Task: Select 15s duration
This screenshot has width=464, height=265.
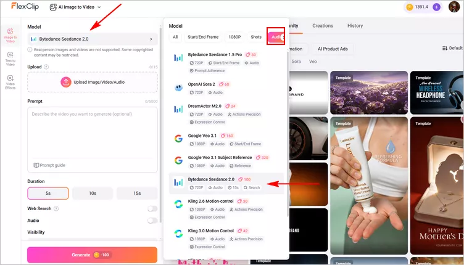Action: pyautogui.click(x=137, y=194)
